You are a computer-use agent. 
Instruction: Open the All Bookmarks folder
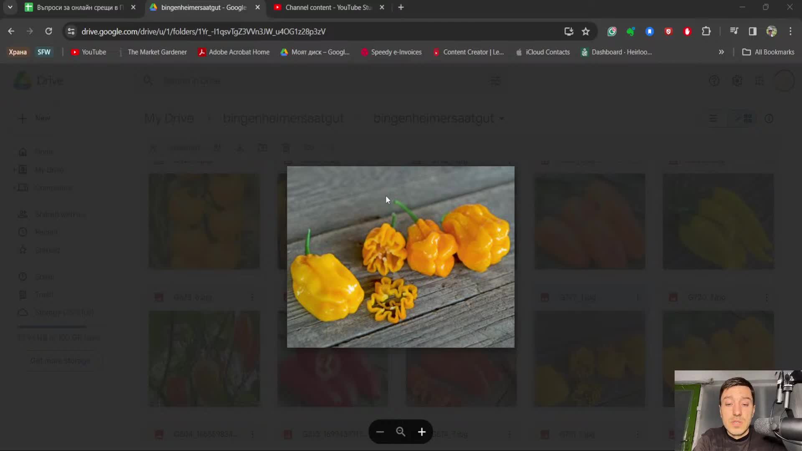[x=769, y=52]
